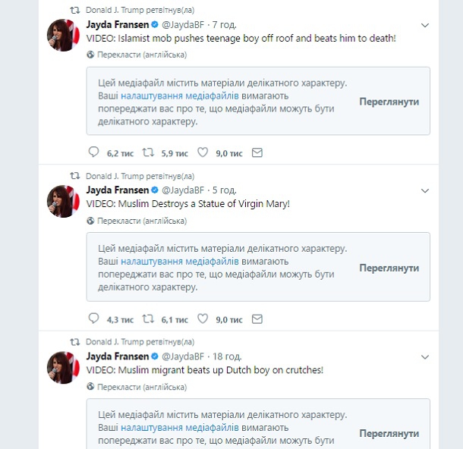Retweet the Islamist mob video tweet
The width and height of the screenshot is (463, 449).
tap(149, 152)
